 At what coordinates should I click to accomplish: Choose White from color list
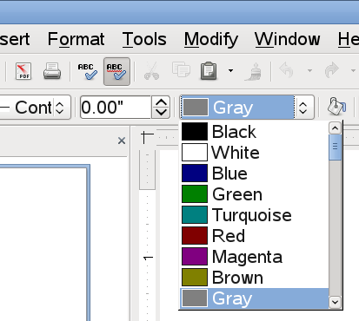click(x=255, y=153)
